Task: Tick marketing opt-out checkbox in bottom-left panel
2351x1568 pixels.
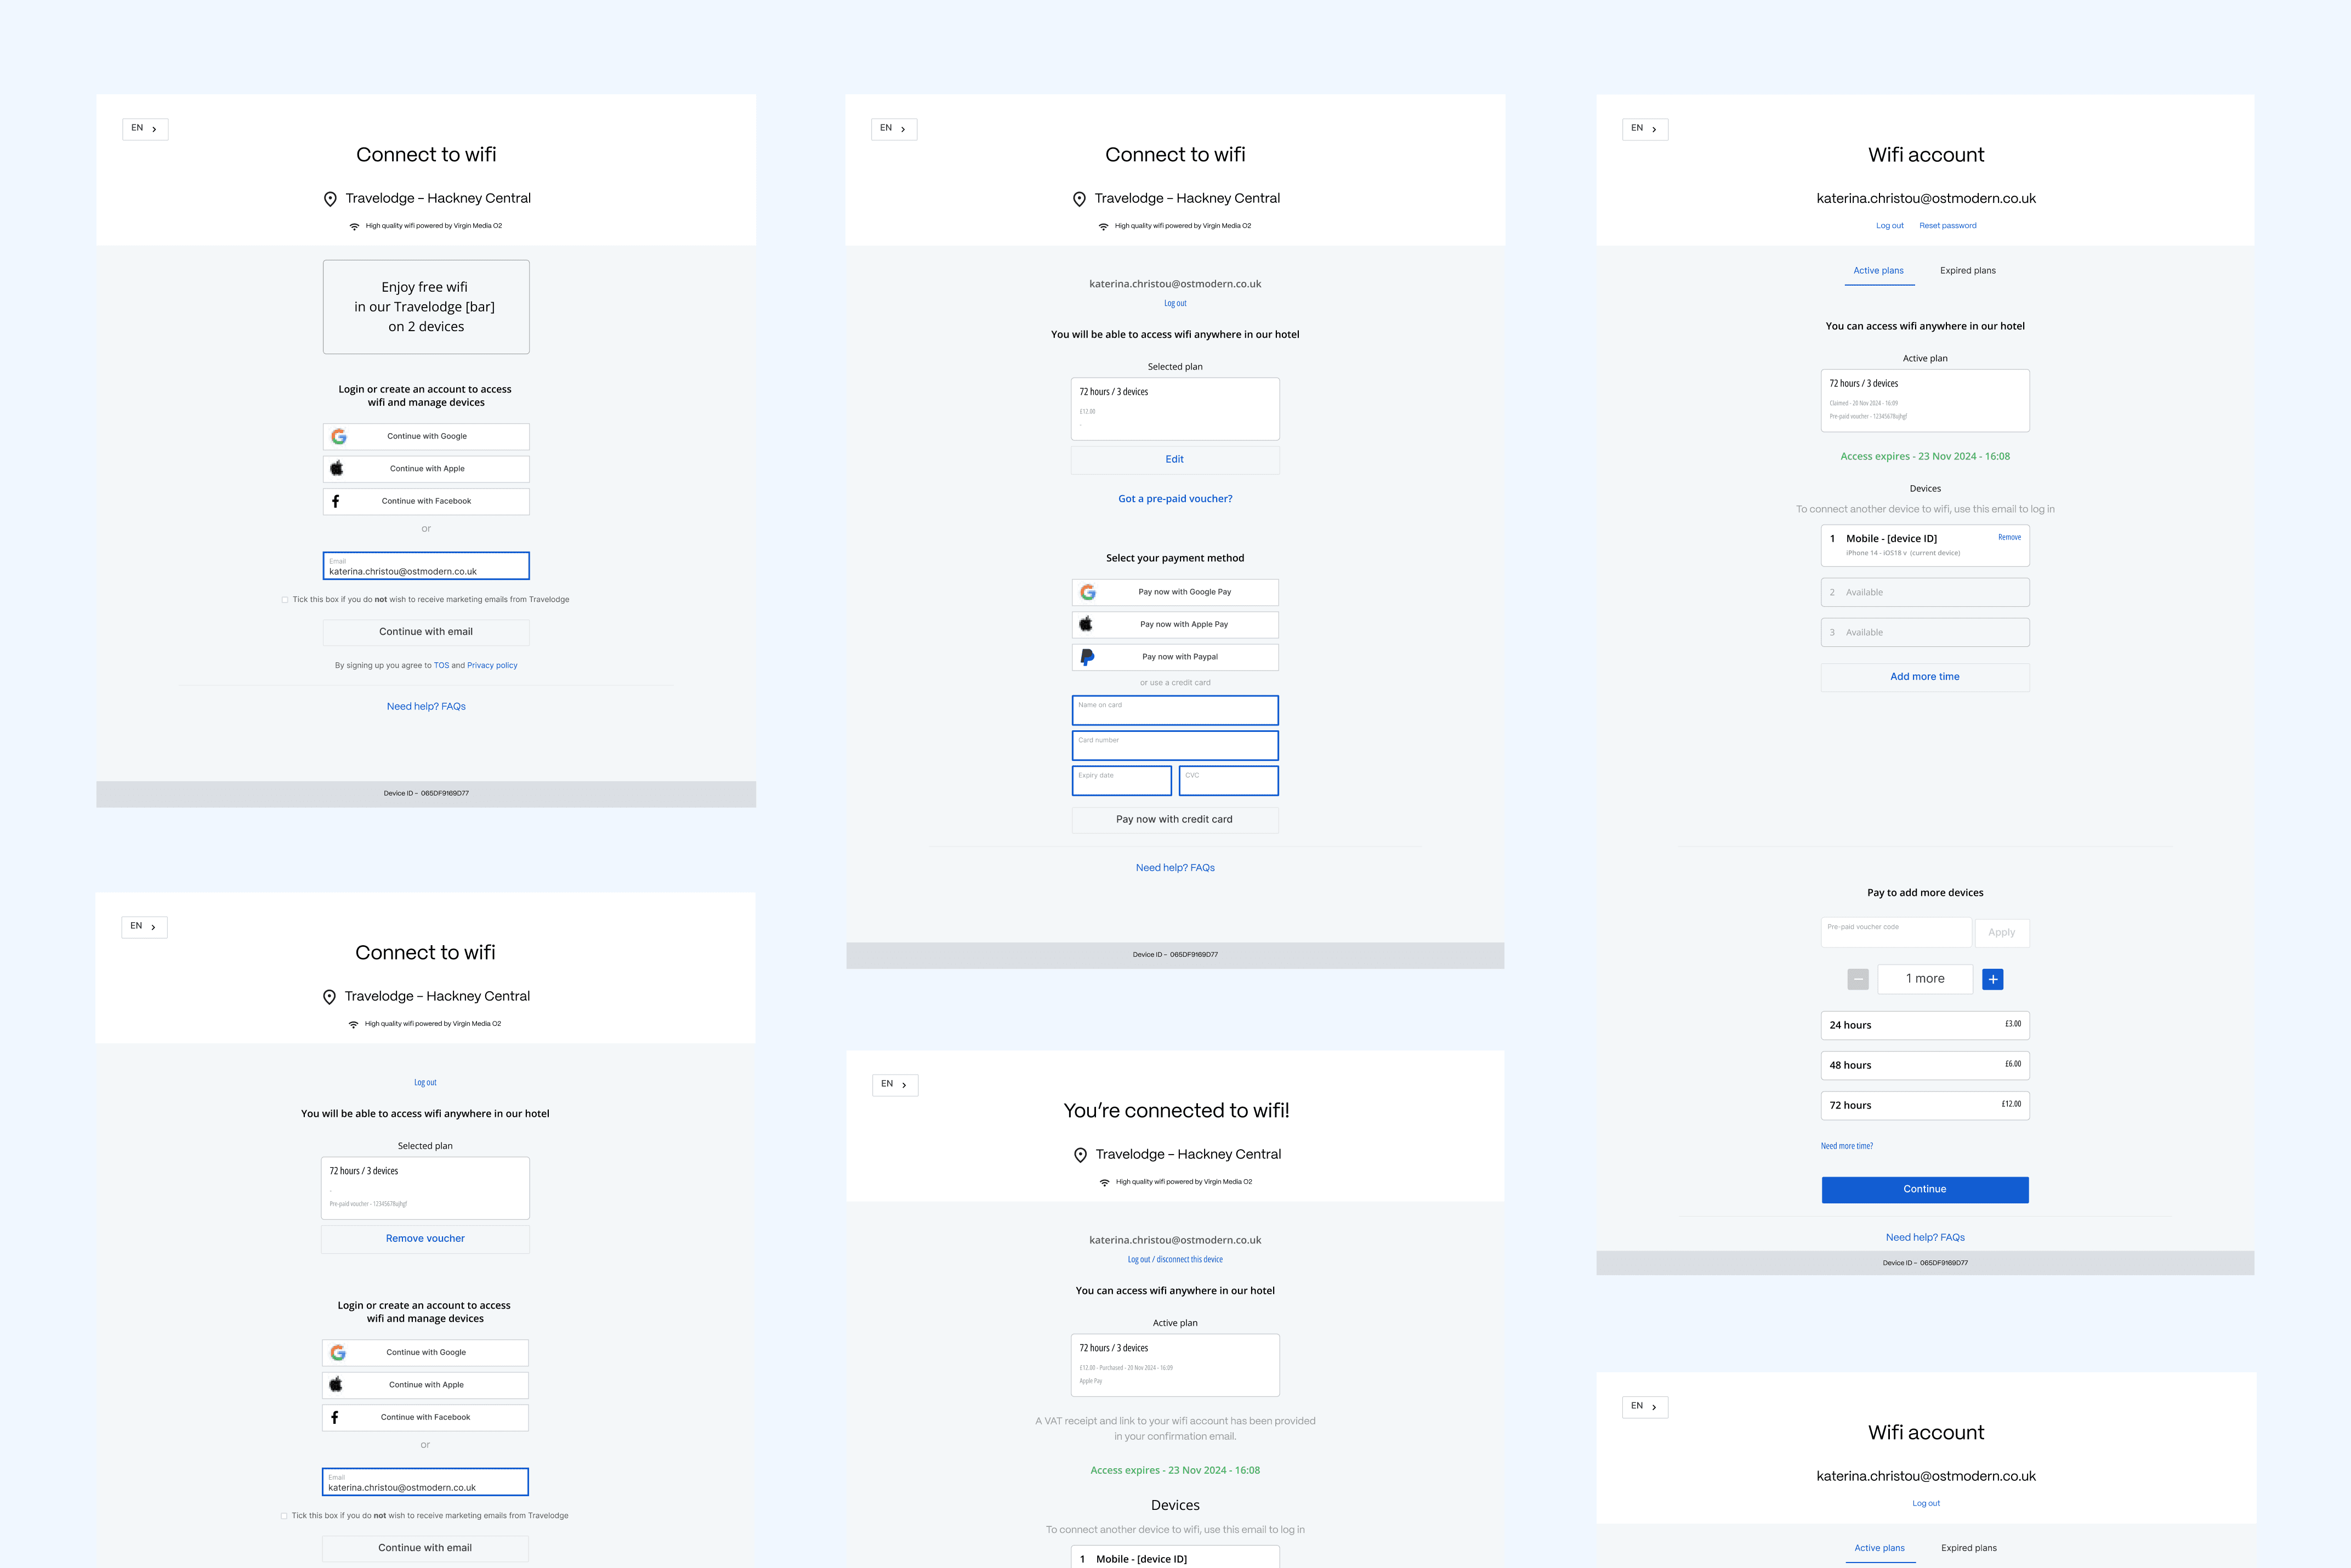Action: [x=284, y=1516]
